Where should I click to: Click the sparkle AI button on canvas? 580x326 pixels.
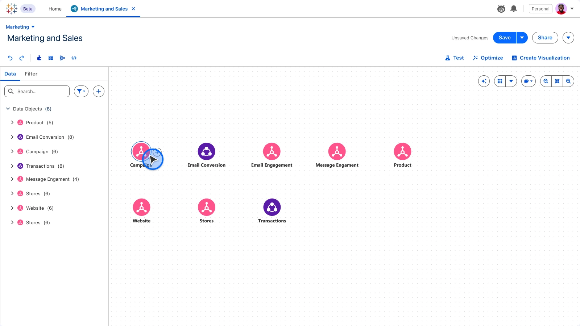point(484,81)
